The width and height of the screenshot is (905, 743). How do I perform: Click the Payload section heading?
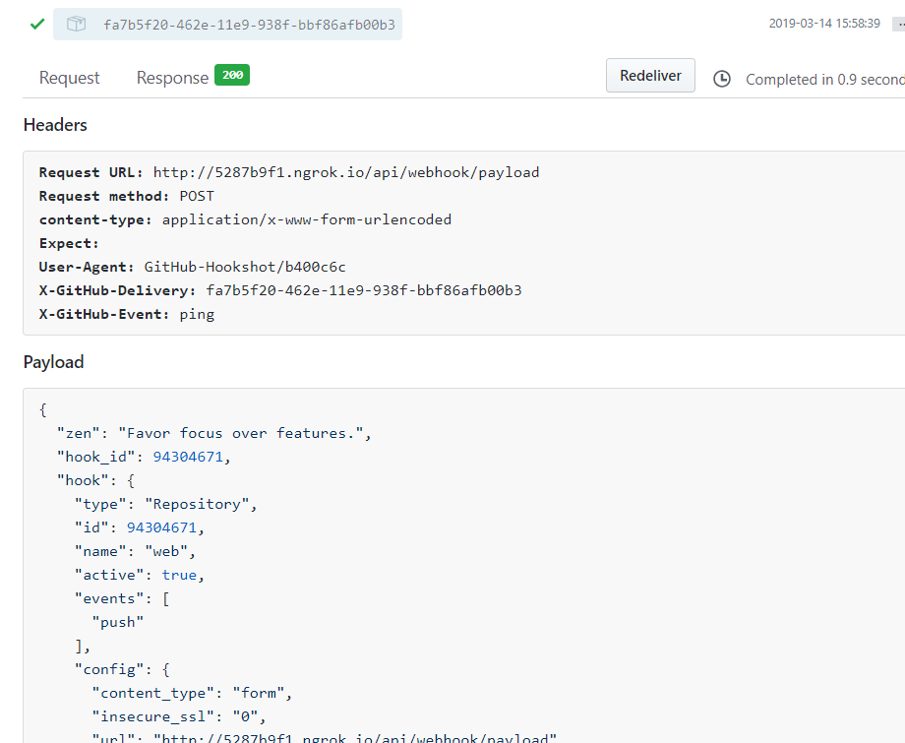click(x=53, y=362)
